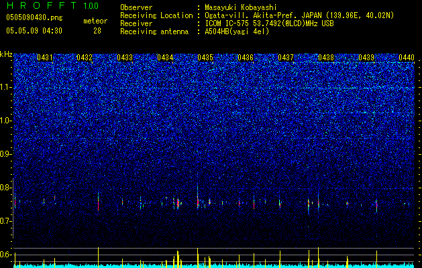Click the 0433 time marker
The height and width of the screenshot is (268, 422).
coord(125,58)
